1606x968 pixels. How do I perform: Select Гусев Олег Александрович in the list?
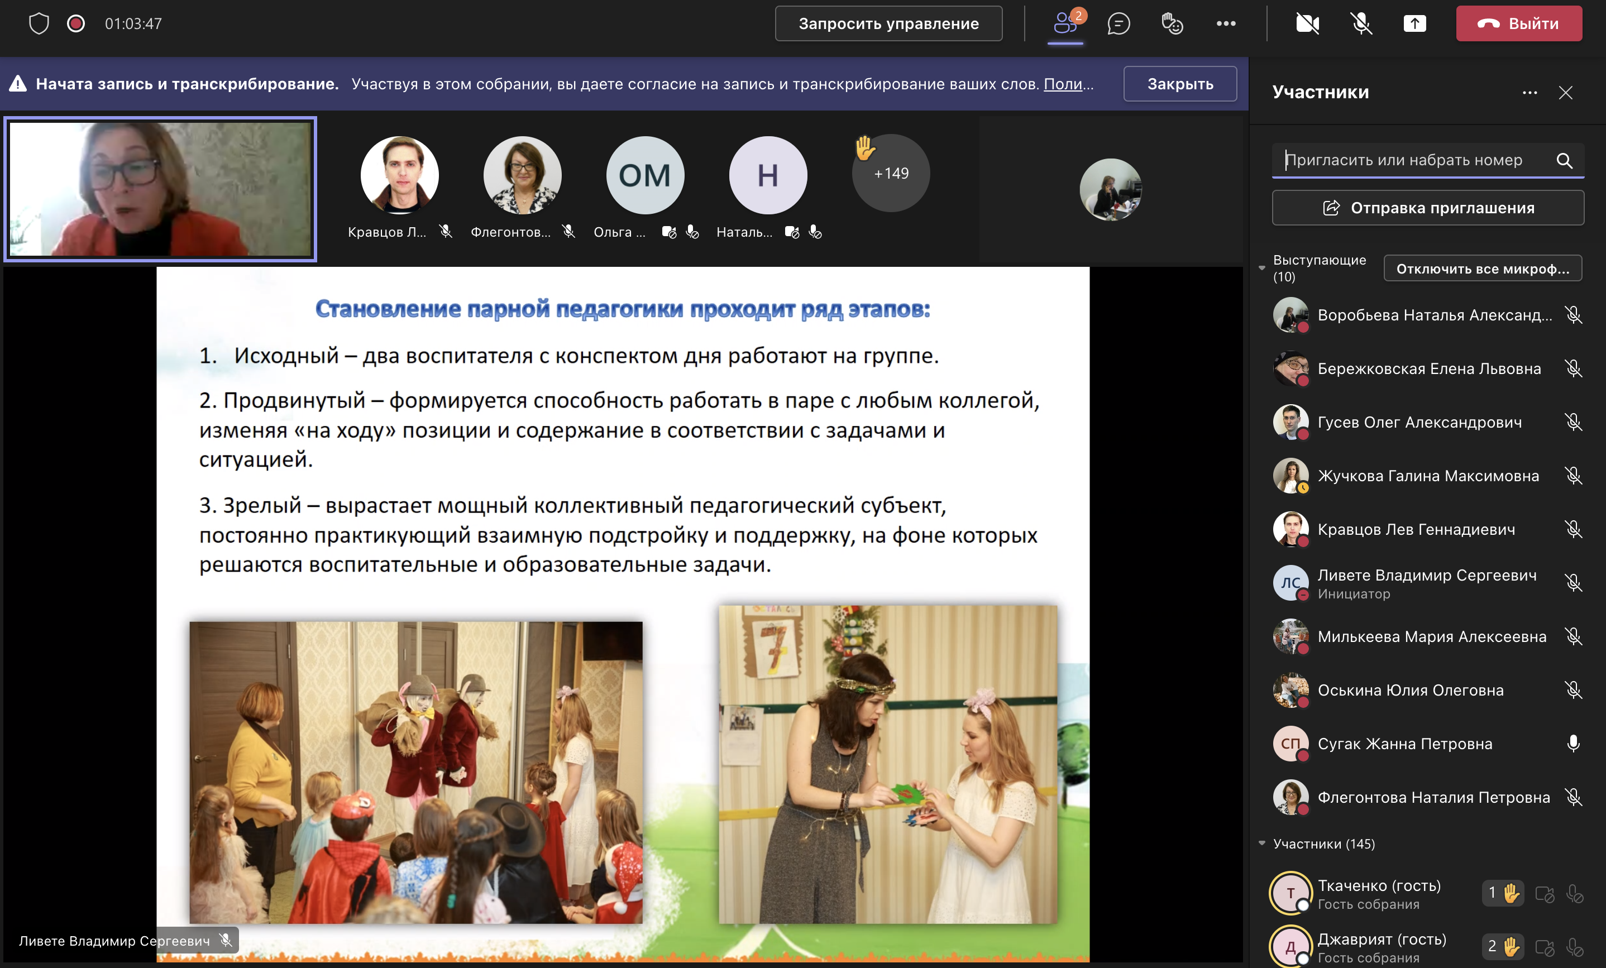[1419, 422]
